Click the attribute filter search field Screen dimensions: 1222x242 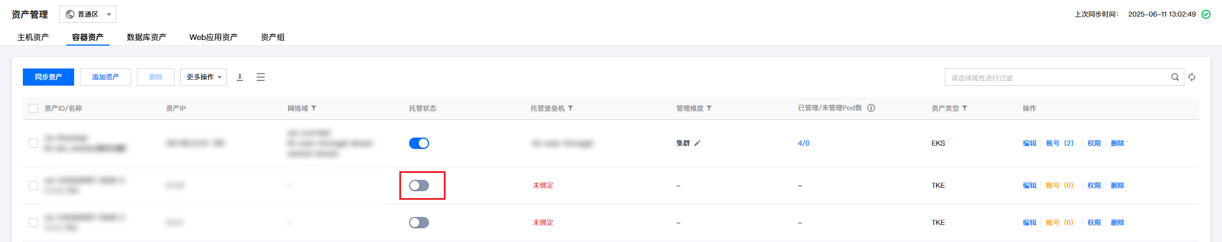coord(1057,77)
